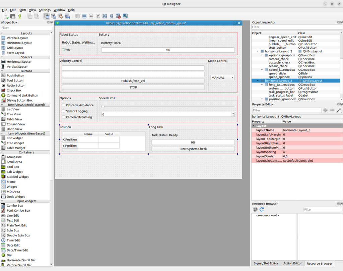Click the X Position table row header
The height and width of the screenshot is (271, 343).
[70, 139]
